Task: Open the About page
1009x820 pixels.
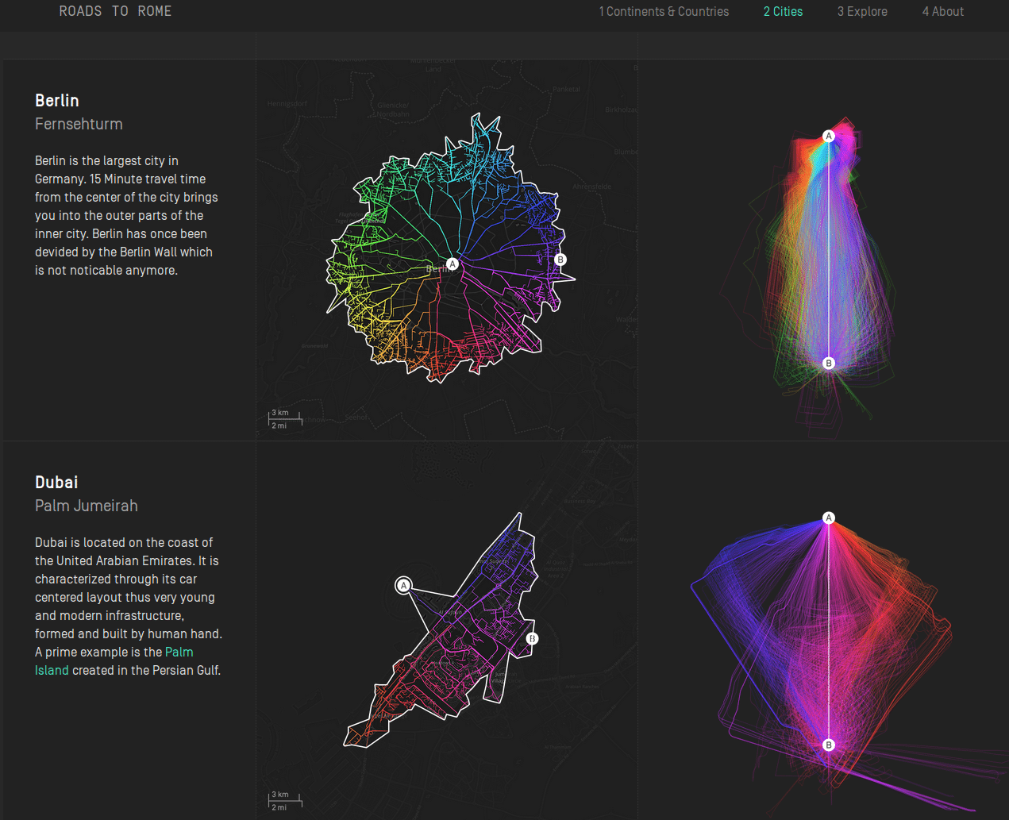Action: click(942, 12)
